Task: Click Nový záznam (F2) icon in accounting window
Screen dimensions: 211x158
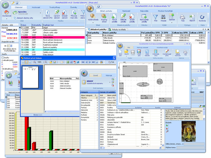Action: pos(47,13)
